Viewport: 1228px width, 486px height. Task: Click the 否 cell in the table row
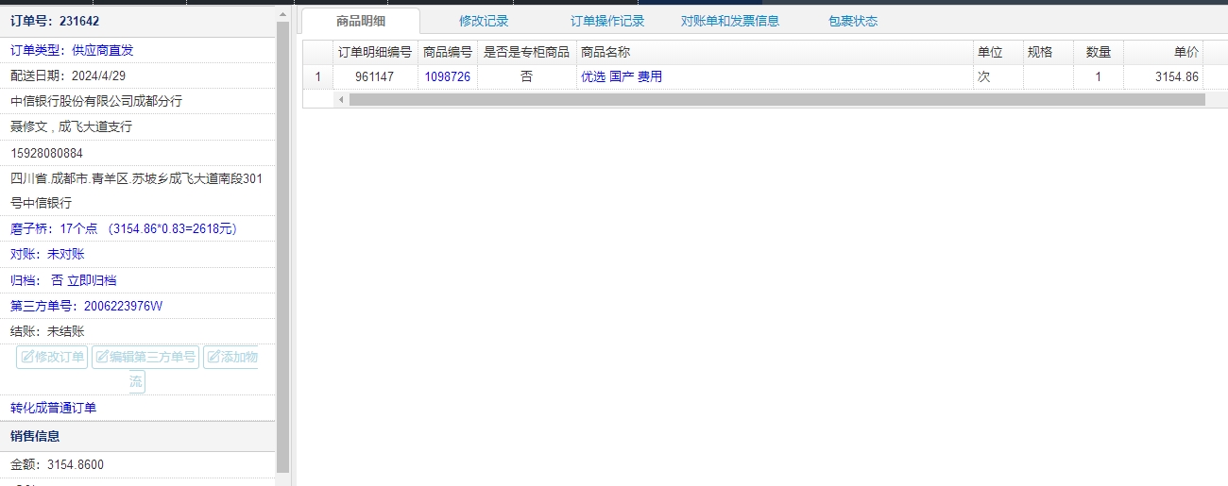click(526, 77)
